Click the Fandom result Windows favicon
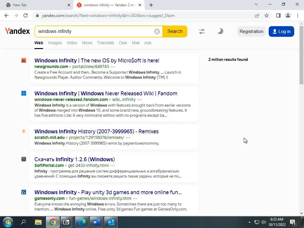 (x=24, y=93)
